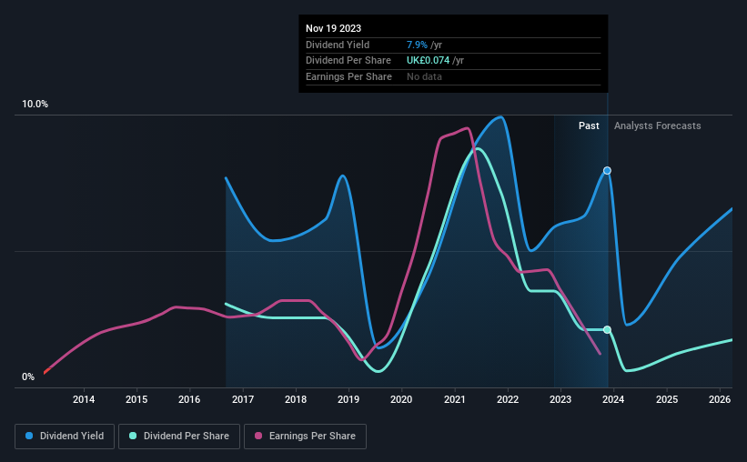The width and height of the screenshot is (747, 462).
Task: Click the 2015 x-axis label
Action: coord(136,399)
